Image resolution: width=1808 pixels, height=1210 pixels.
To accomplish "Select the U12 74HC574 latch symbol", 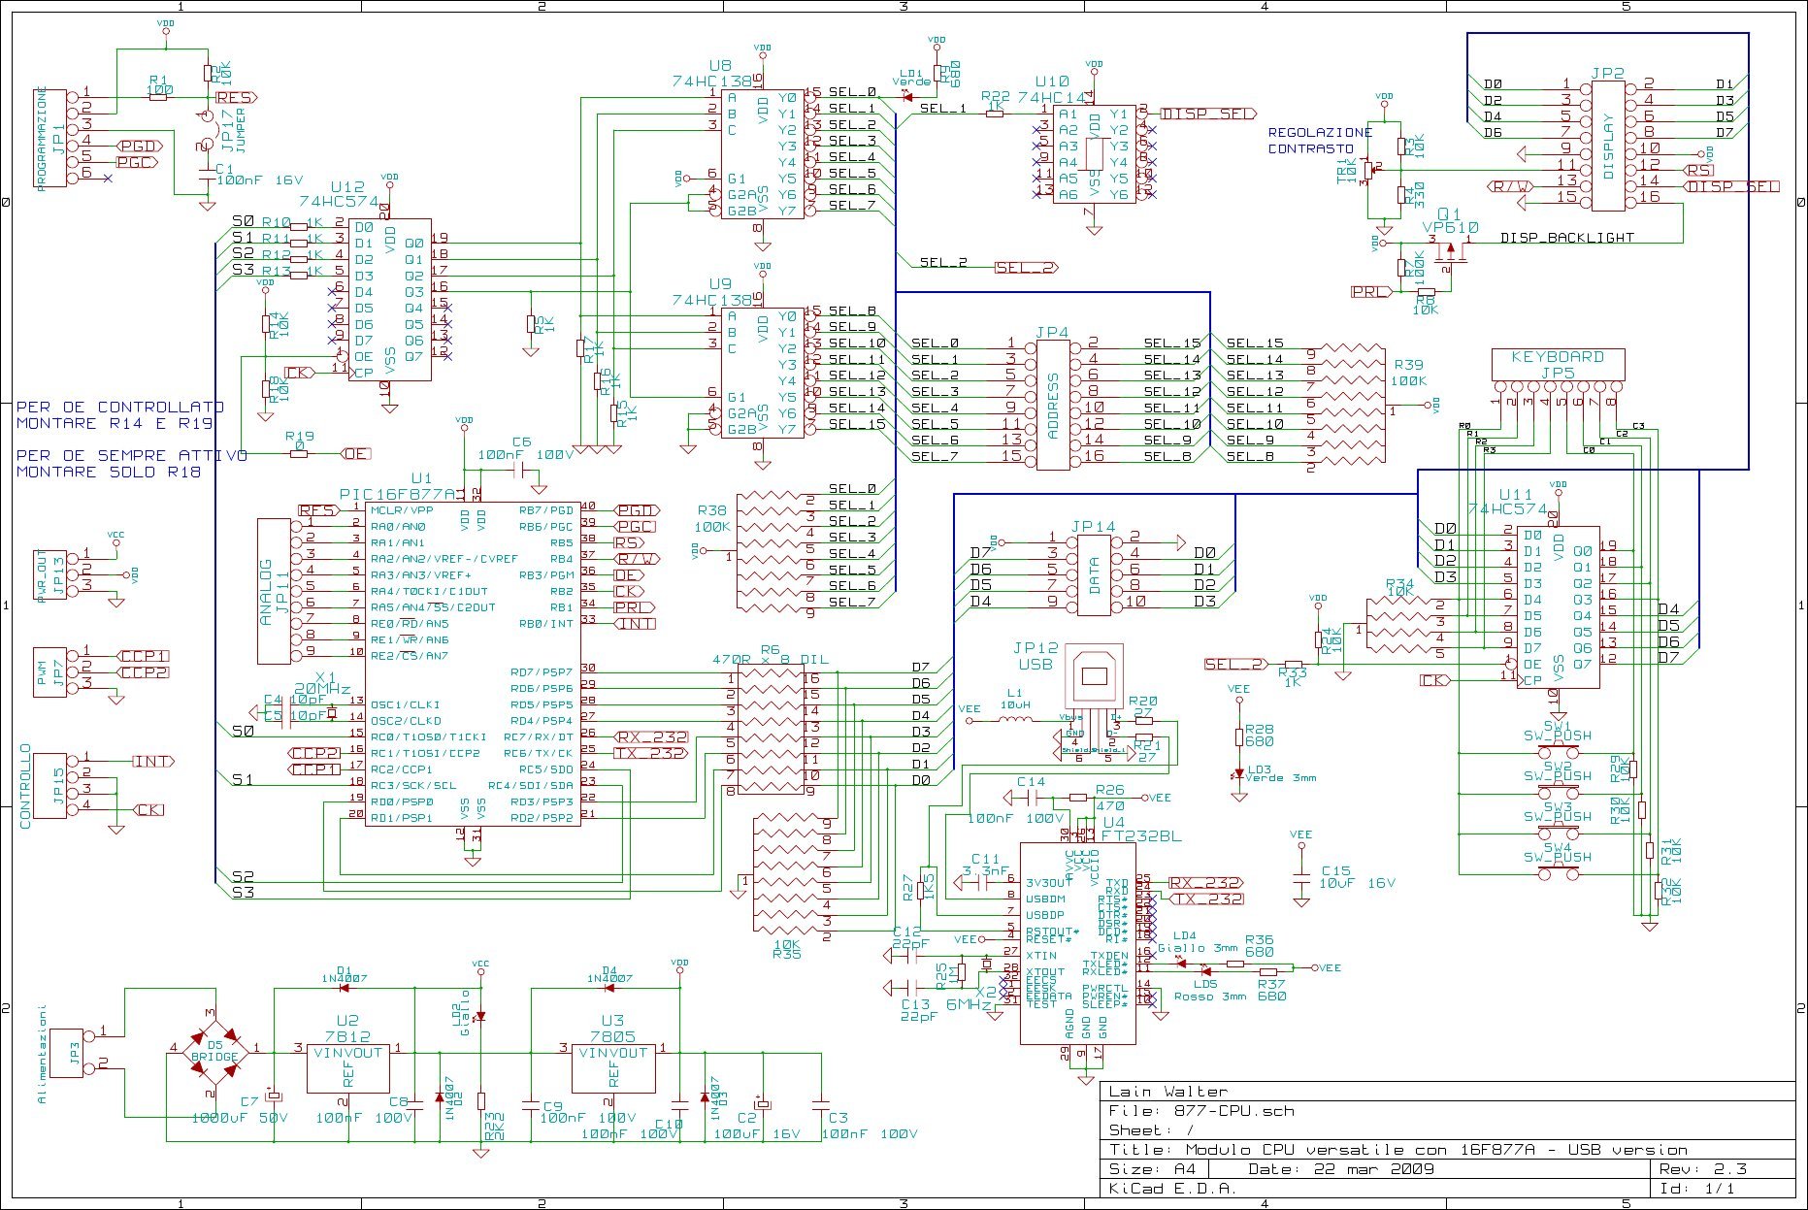I will pyautogui.click(x=390, y=299).
